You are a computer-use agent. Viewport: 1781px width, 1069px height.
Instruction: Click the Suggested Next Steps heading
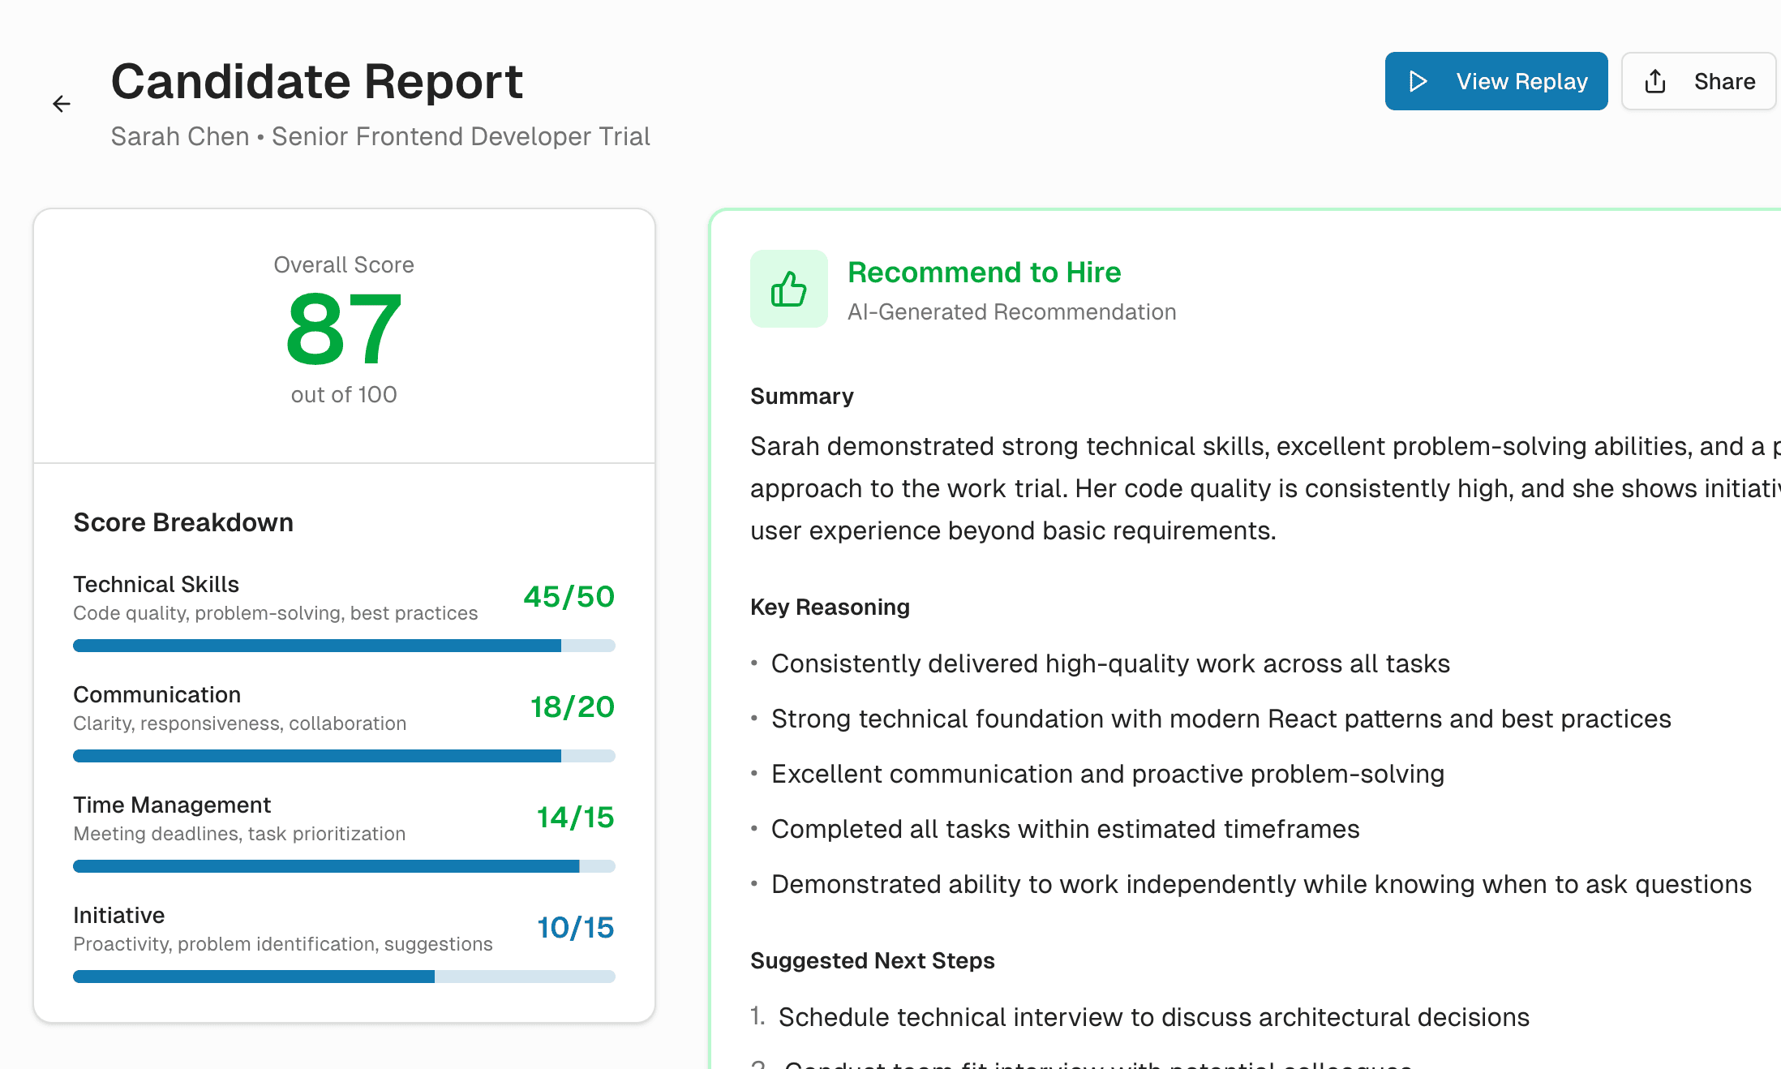point(872,960)
